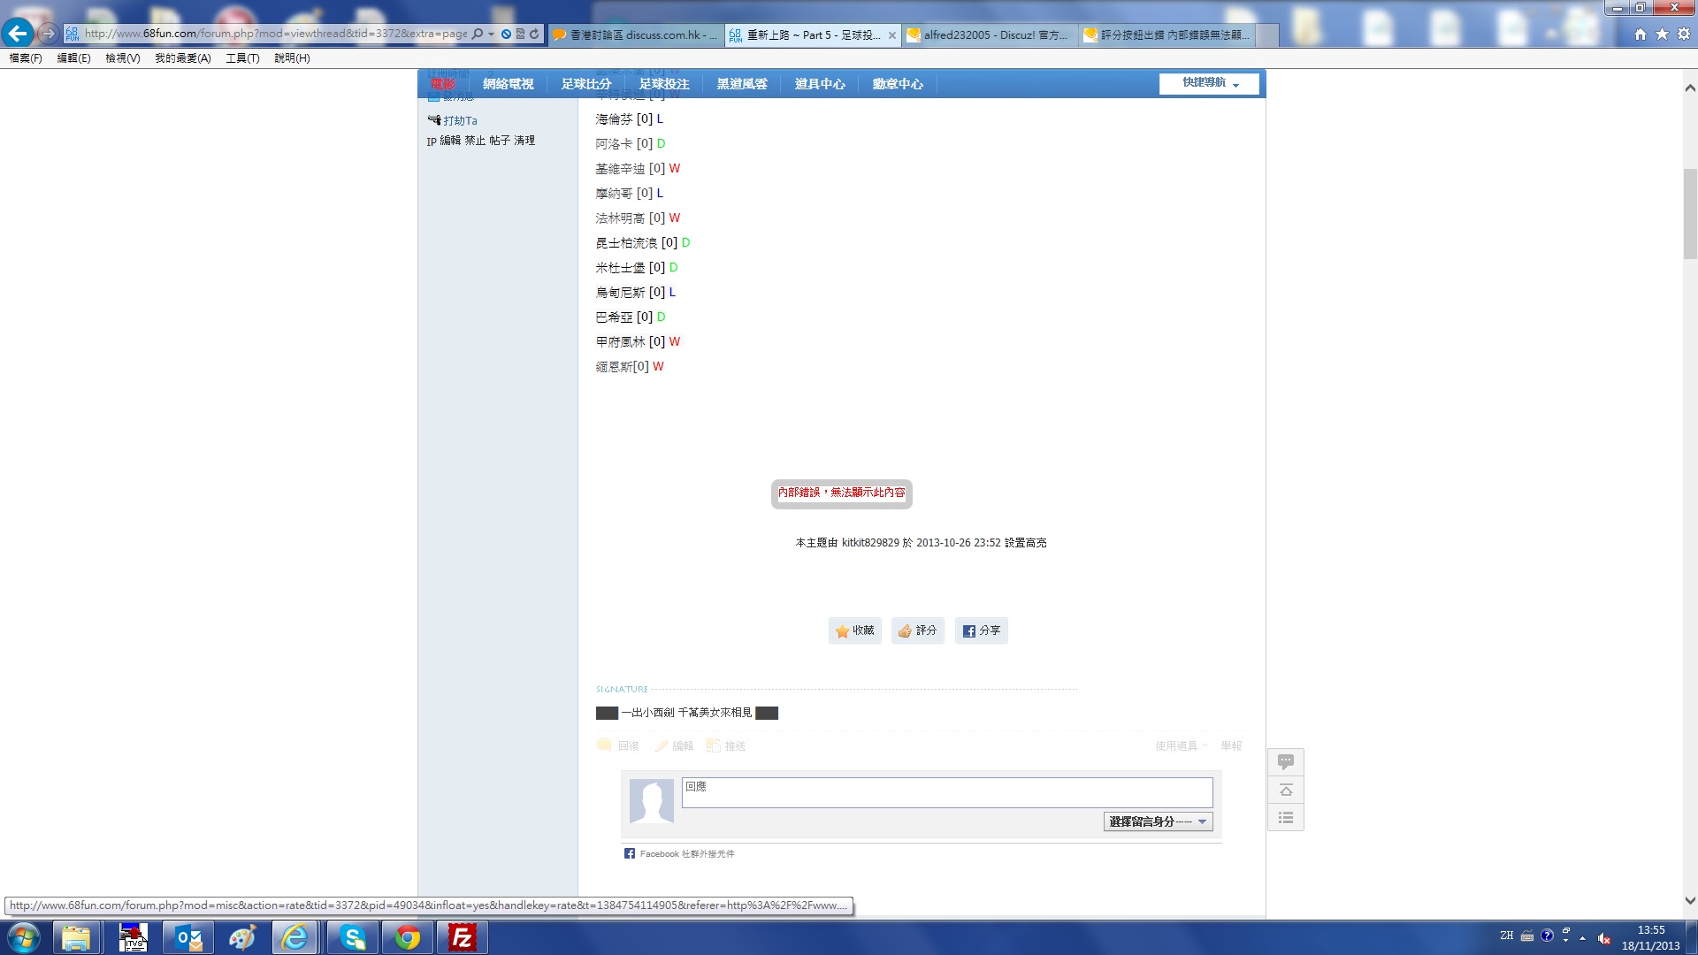Click the return to top arrow icon

(1286, 790)
